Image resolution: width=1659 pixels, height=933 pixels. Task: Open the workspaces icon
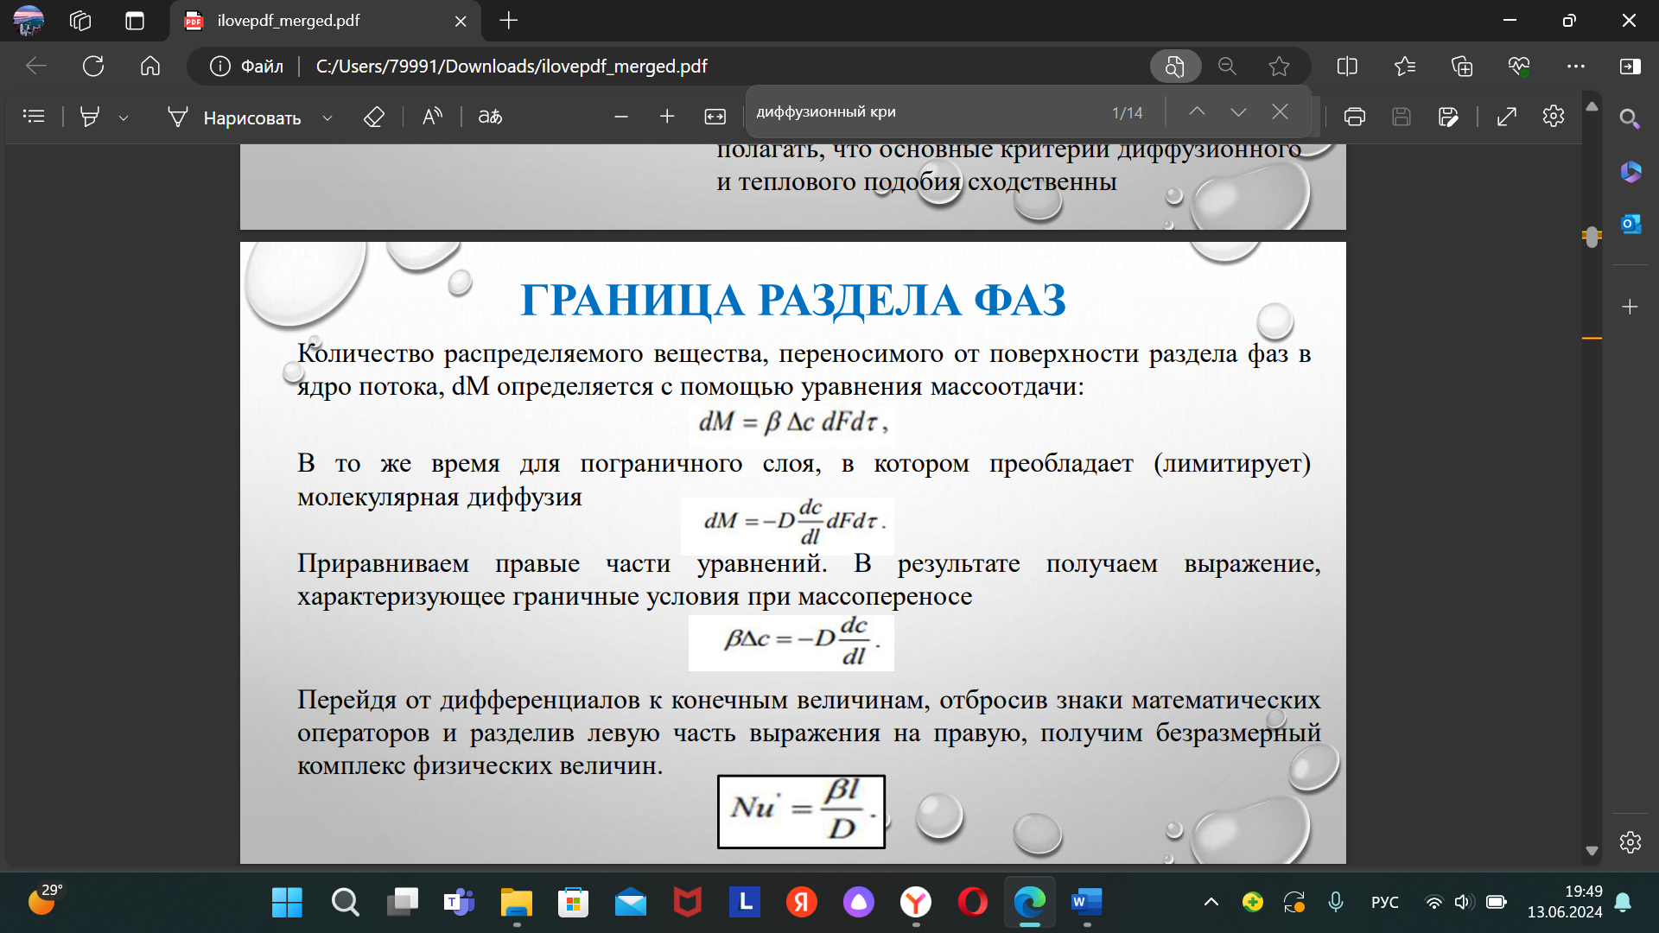(80, 21)
